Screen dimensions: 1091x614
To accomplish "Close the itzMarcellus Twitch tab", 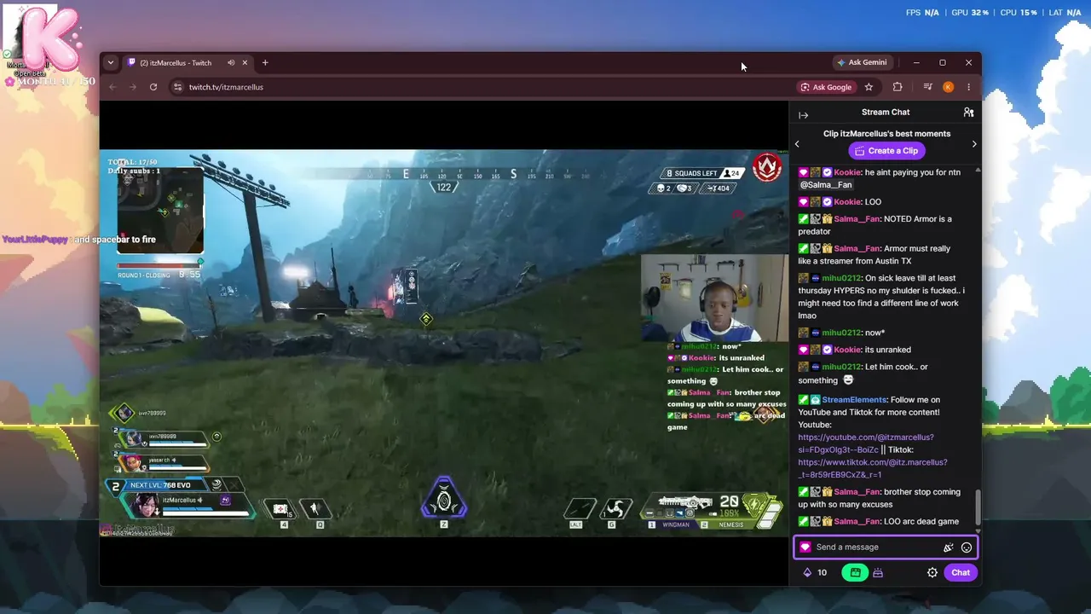I will pyautogui.click(x=245, y=62).
